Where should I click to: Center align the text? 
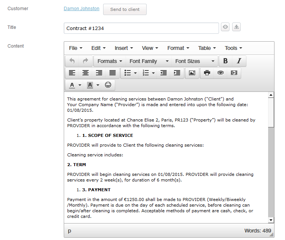point(85,73)
